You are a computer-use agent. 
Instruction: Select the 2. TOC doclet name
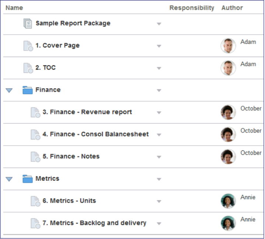(x=45, y=68)
